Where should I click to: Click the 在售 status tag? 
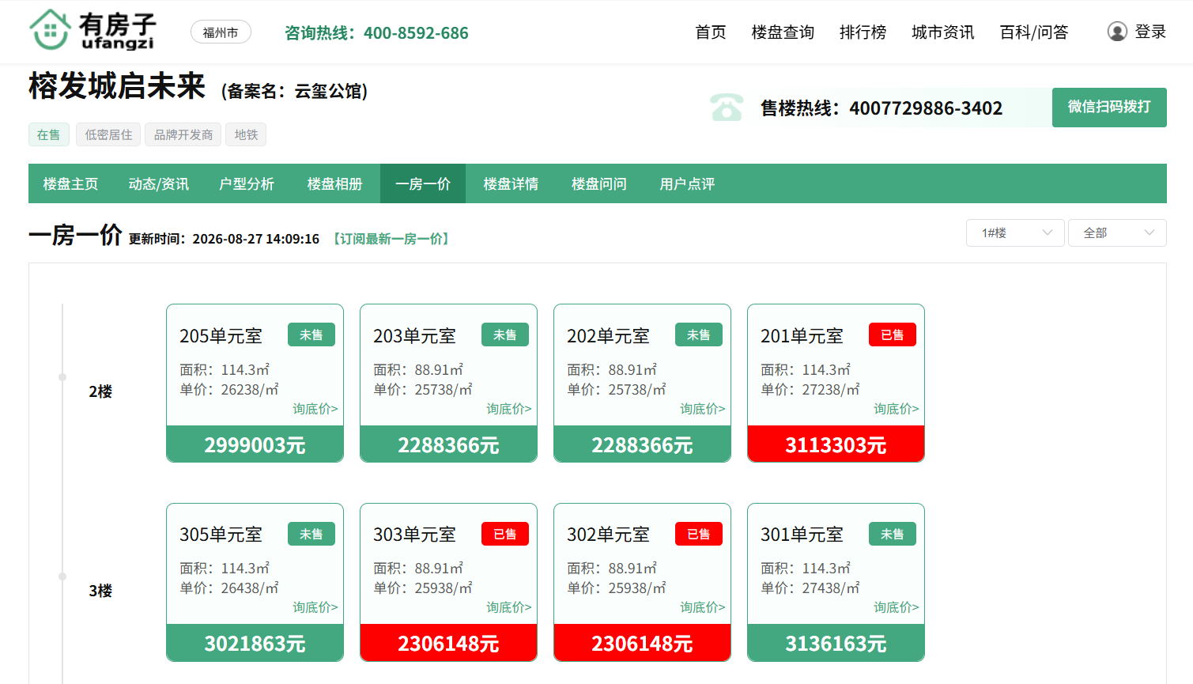click(x=49, y=134)
